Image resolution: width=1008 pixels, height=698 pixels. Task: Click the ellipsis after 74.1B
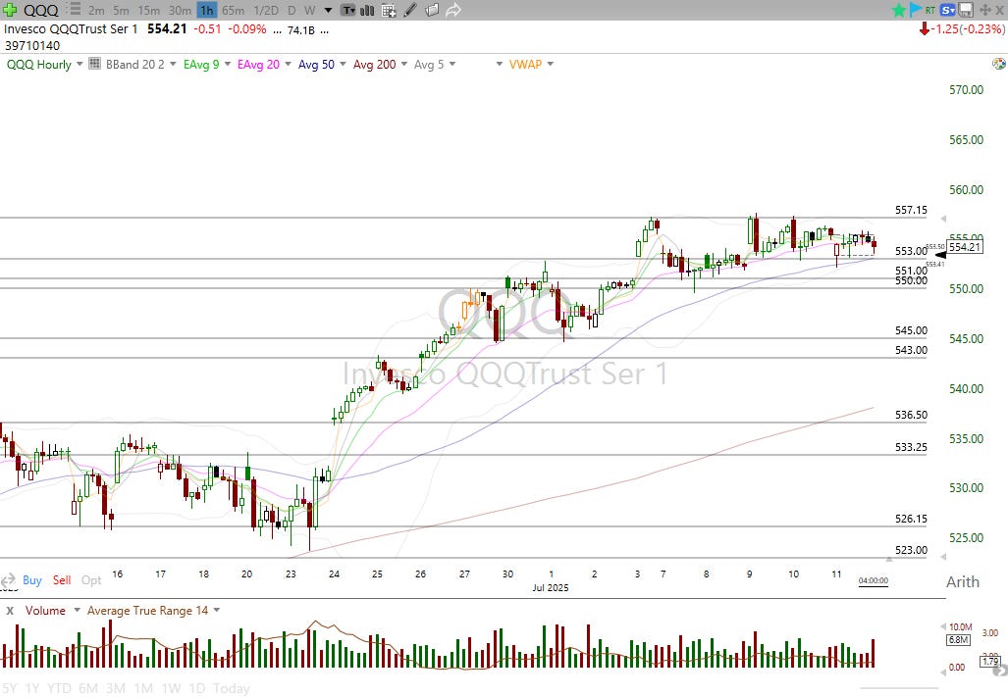pyautogui.click(x=325, y=30)
